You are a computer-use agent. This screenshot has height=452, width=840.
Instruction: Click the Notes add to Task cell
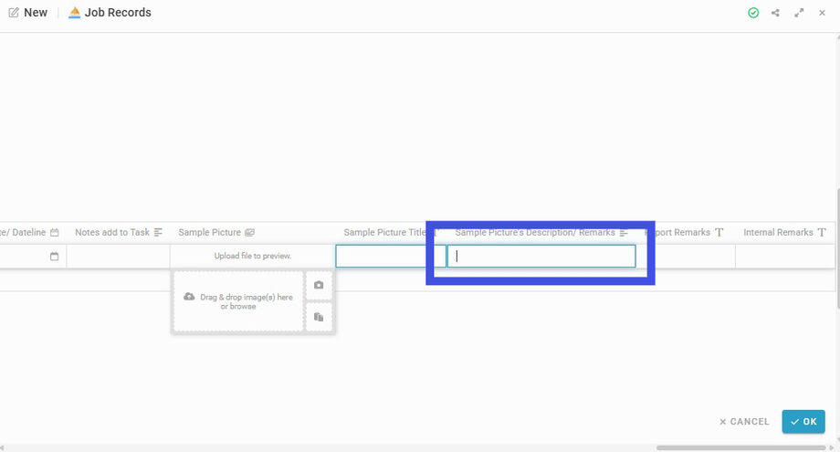pyautogui.click(x=119, y=257)
